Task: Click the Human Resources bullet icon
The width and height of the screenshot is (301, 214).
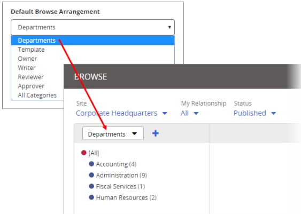Action: pyautogui.click(x=91, y=197)
